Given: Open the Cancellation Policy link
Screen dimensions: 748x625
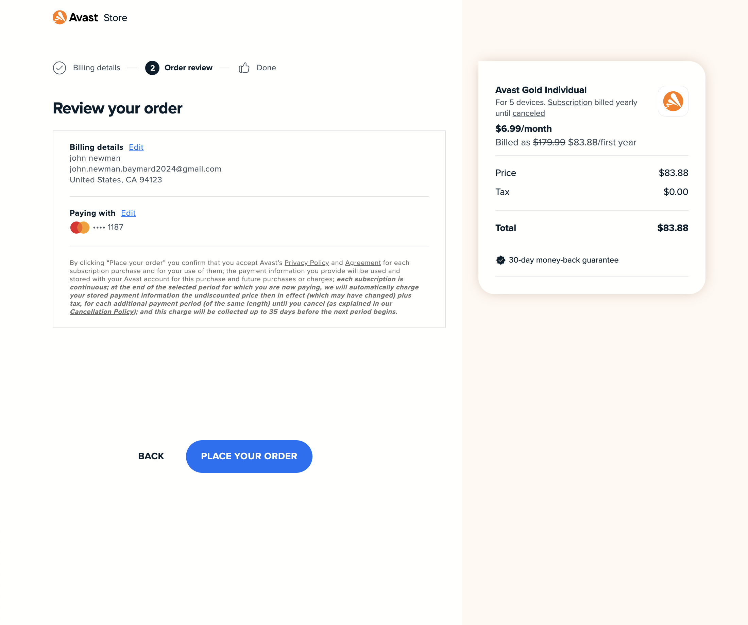Looking at the screenshot, I should pyautogui.click(x=102, y=312).
